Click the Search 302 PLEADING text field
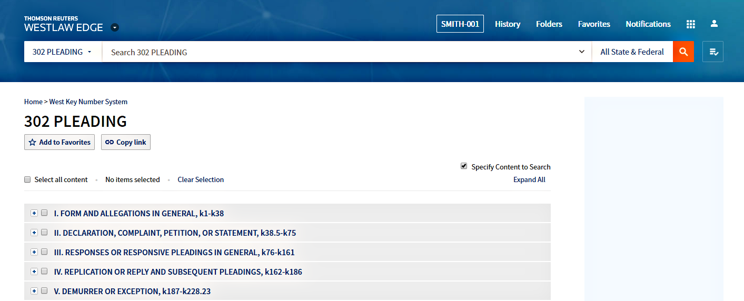 point(337,52)
